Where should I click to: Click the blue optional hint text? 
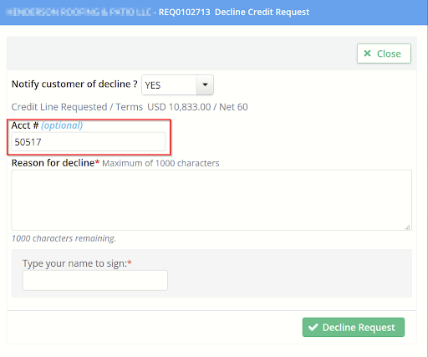(x=62, y=125)
